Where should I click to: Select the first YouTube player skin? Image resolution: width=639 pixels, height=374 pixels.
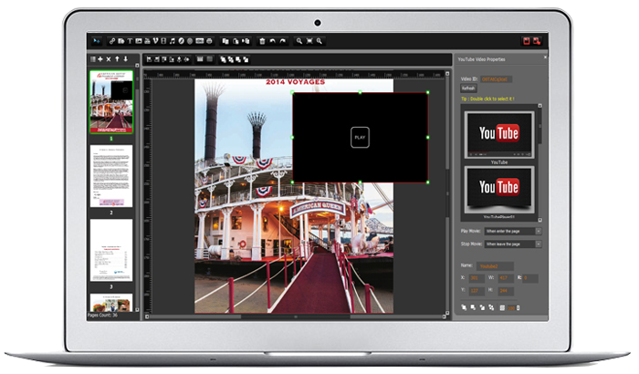(499, 135)
